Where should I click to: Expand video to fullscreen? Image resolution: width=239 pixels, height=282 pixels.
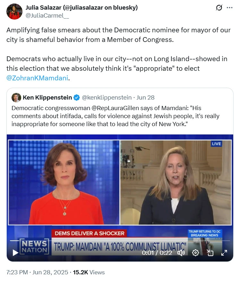(224, 253)
